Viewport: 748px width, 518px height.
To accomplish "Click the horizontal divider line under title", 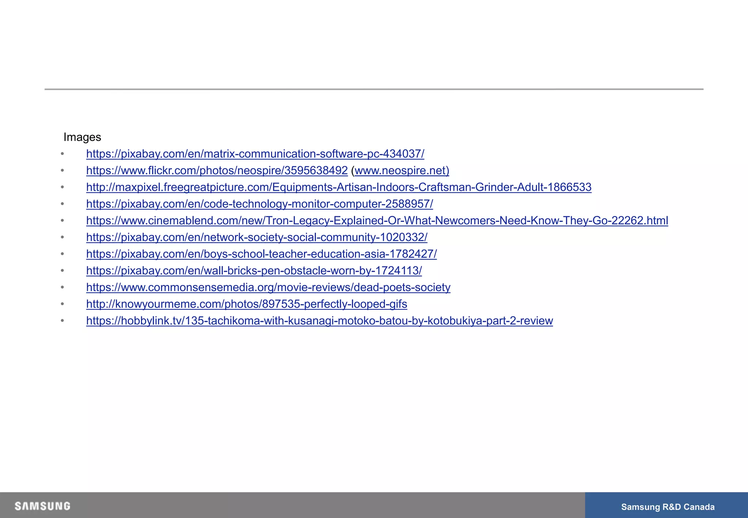I will (374, 89).
